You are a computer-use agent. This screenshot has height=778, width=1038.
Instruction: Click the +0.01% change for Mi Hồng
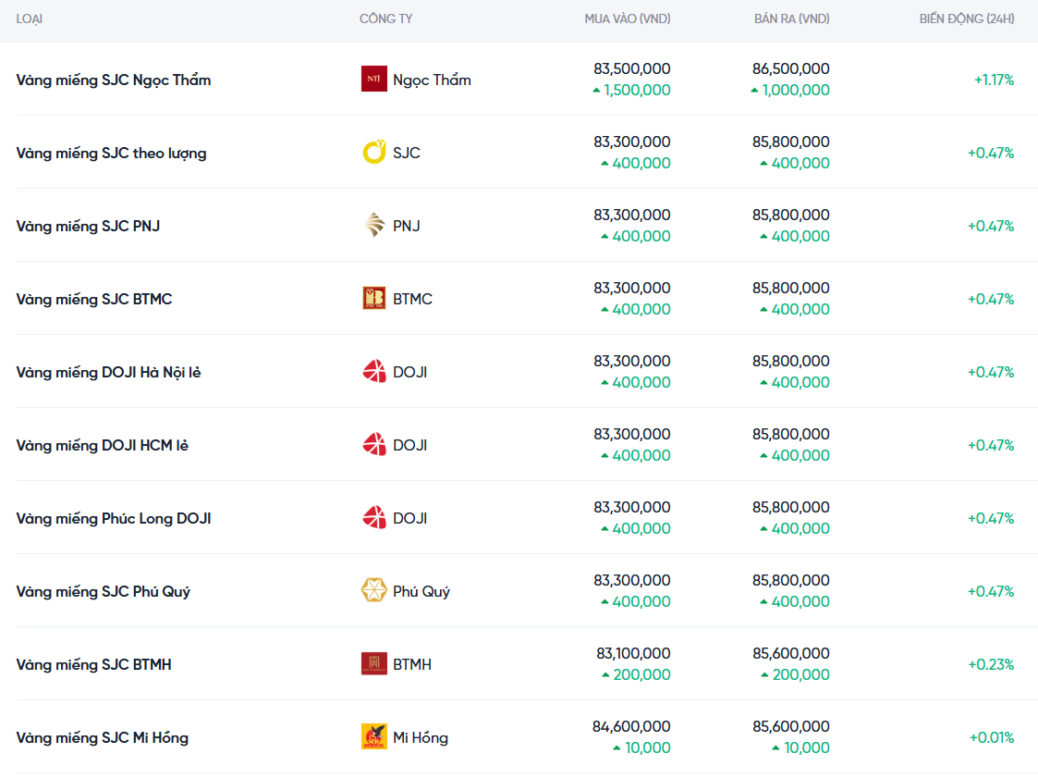(992, 737)
